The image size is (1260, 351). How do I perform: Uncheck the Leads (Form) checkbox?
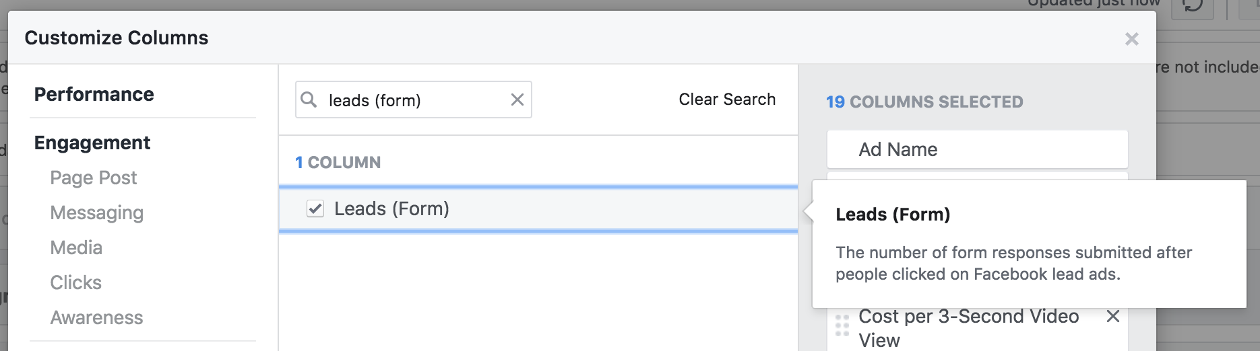[x=315, y=208]
